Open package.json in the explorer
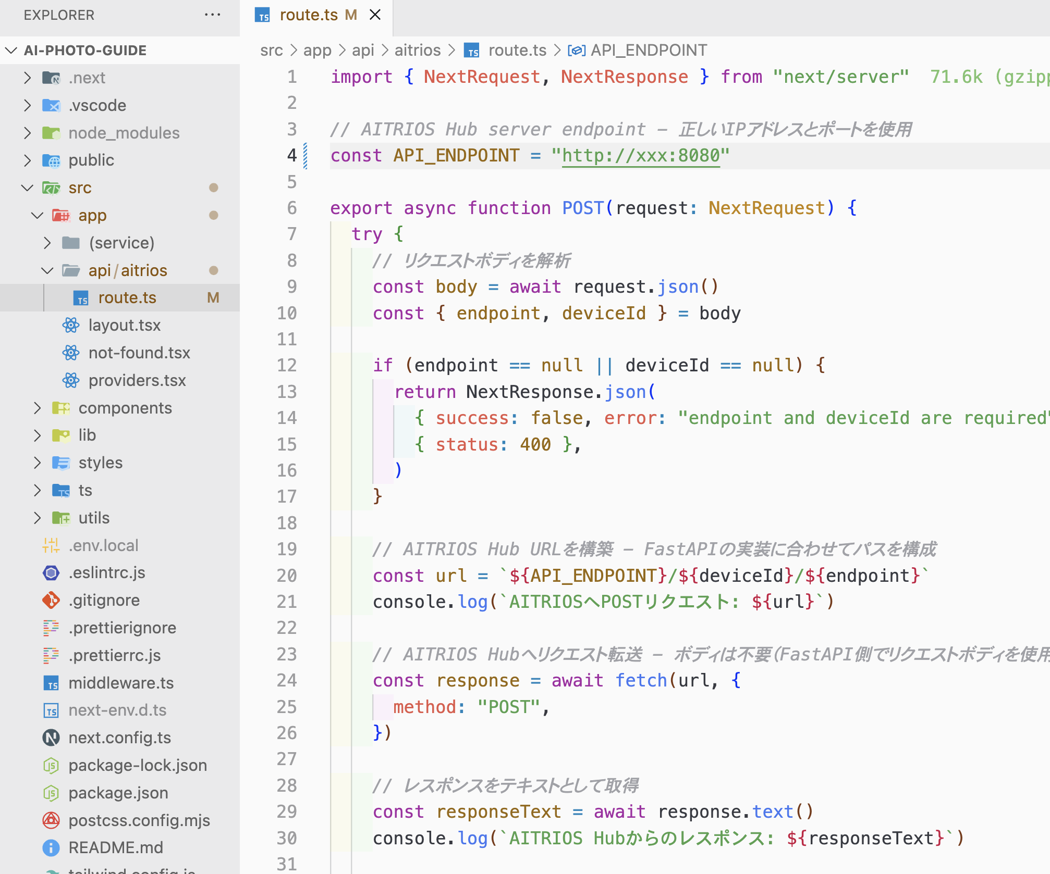 tap(118, 793)
